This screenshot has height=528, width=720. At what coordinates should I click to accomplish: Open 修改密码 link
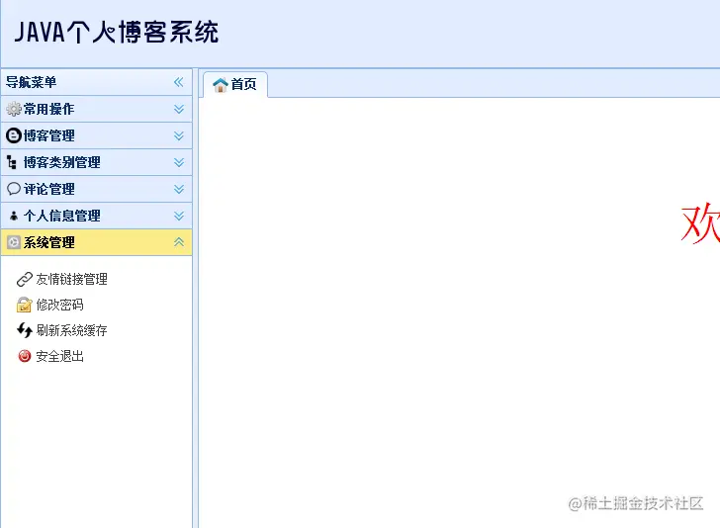[59, 305]
